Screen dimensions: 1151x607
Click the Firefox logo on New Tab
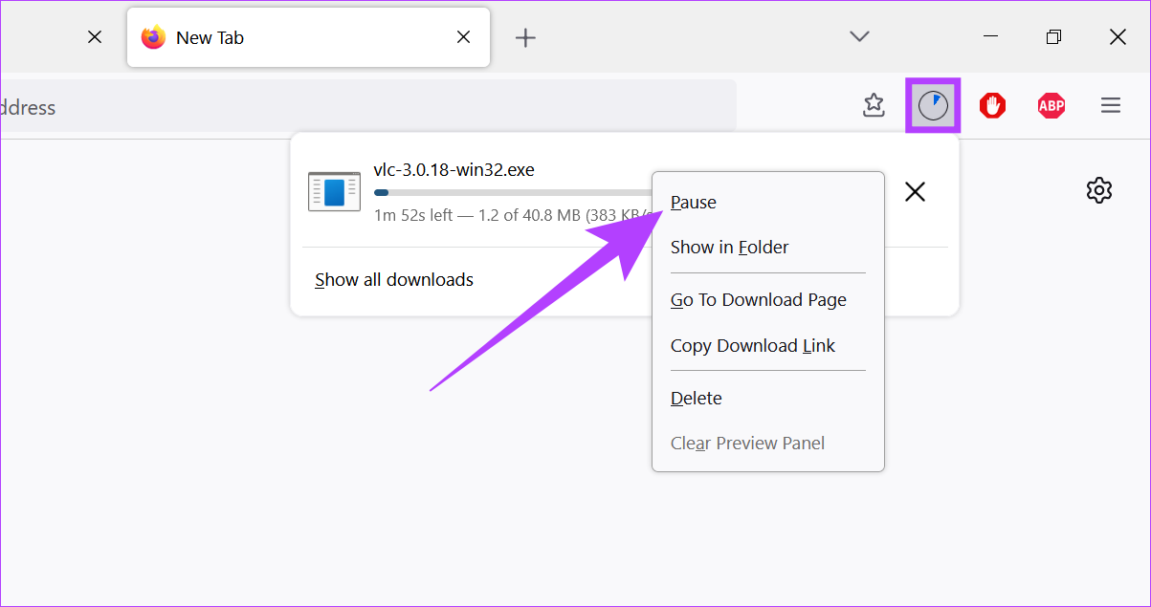coord(153,37)
